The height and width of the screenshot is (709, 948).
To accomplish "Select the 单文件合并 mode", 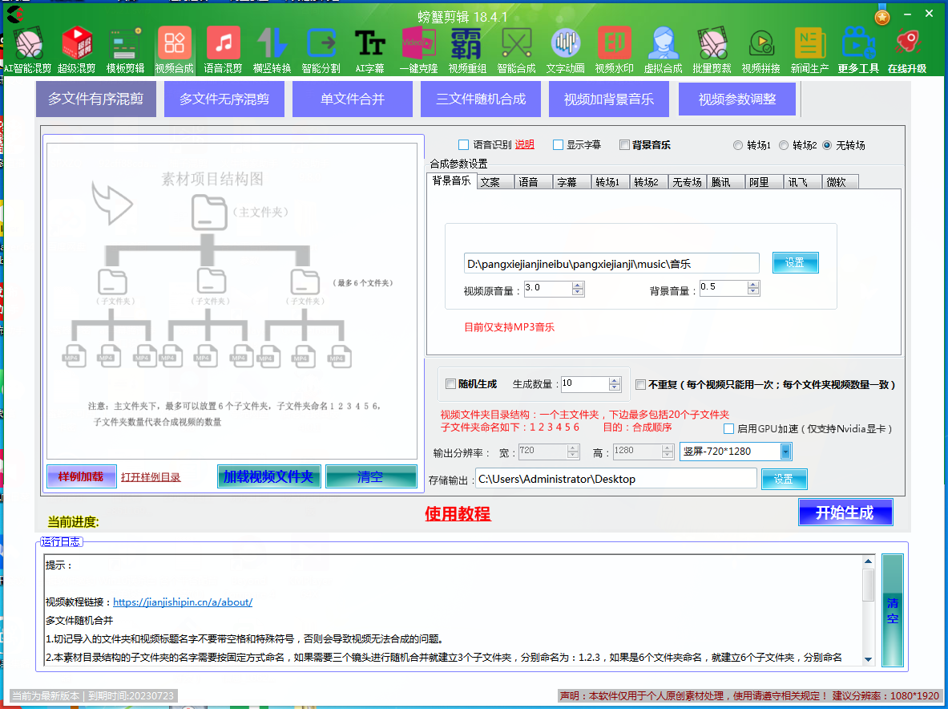I will (353, 99).
